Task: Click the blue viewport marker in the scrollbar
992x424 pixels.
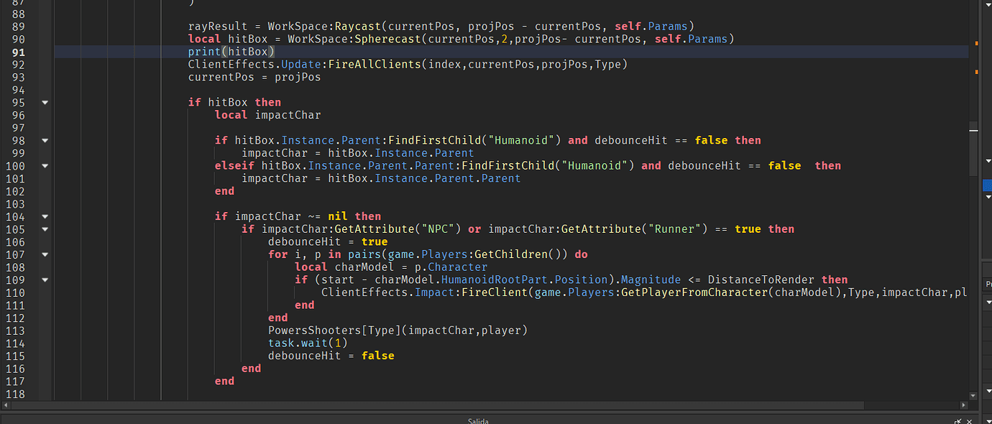Action: pyautogui.click(x=987, y=185)
